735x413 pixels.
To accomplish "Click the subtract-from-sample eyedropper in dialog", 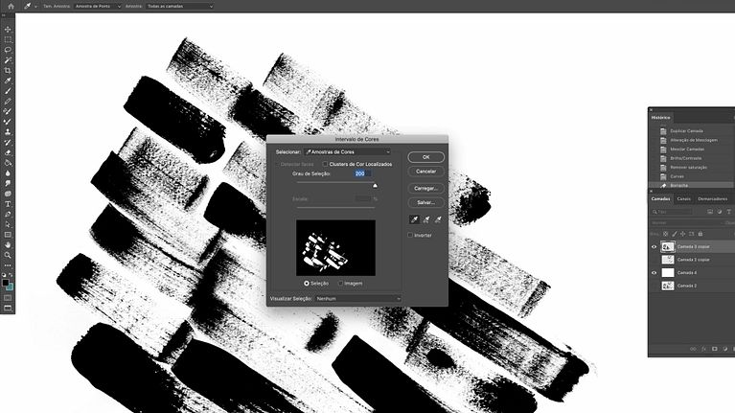I will click(x=438, y=219).
